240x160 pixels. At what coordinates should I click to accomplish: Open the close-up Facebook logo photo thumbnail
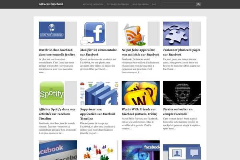(x=58, y=150)
